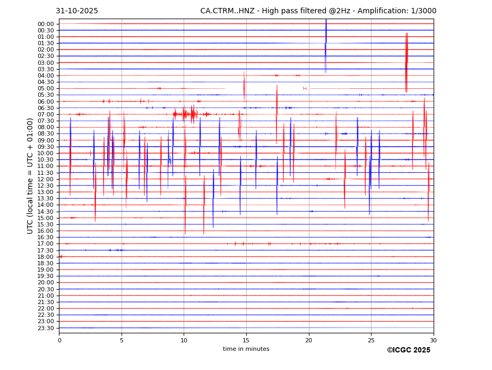Click the 30 tick on minutes axis
492x370 pixels.
tap(433, 340)
